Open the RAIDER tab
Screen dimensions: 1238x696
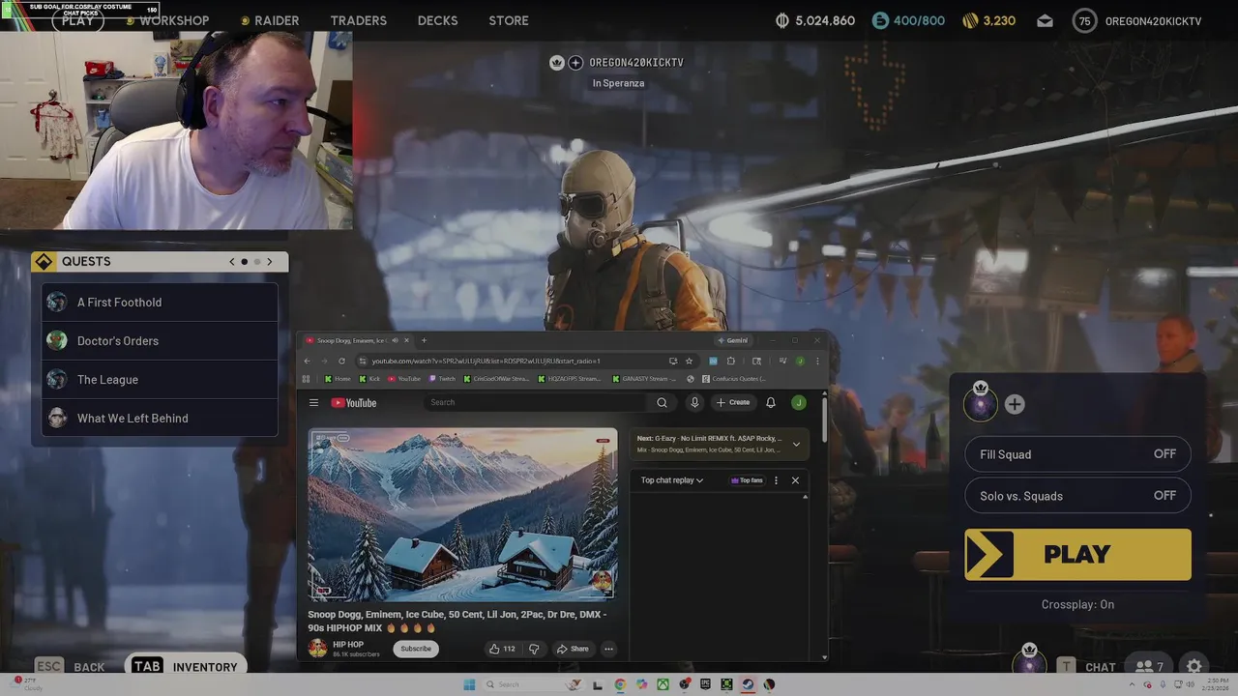coord(277,20)
